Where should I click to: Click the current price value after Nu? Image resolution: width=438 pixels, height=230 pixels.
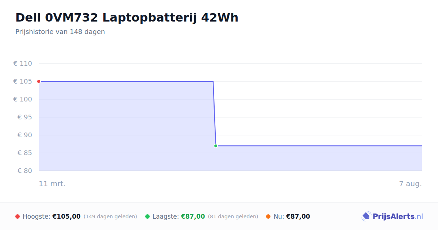298,216
